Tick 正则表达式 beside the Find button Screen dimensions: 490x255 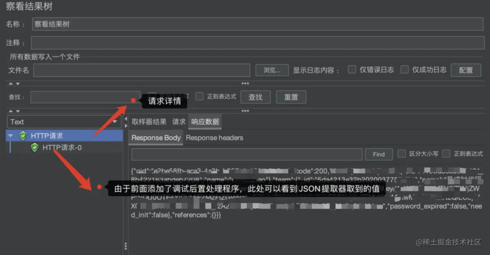click(x=446, y=153)
